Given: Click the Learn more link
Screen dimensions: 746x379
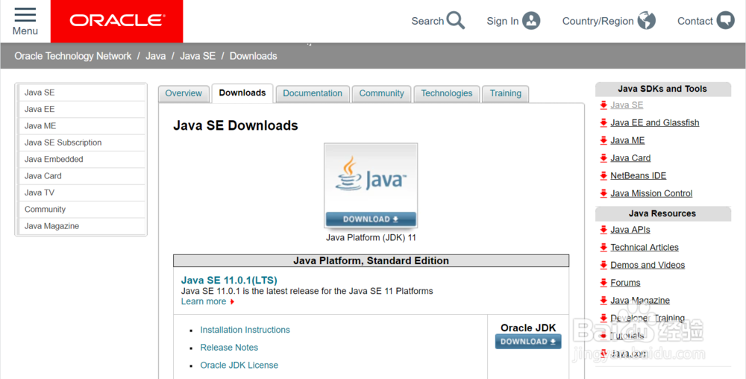Looking at the screenshot, I should (204, 301).
